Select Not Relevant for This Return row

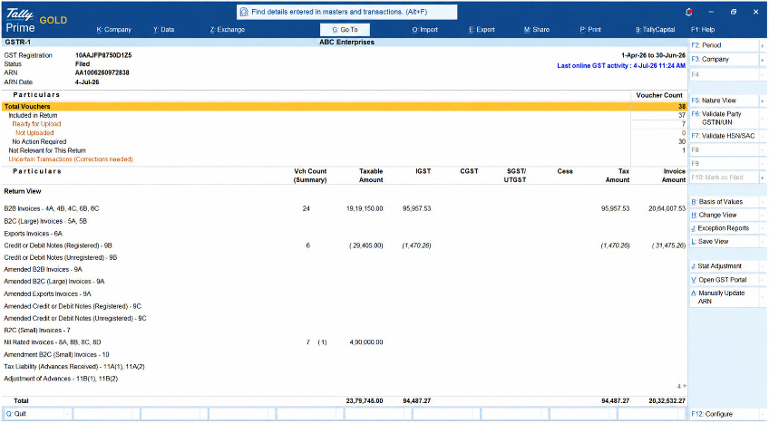tap(345, 150)
